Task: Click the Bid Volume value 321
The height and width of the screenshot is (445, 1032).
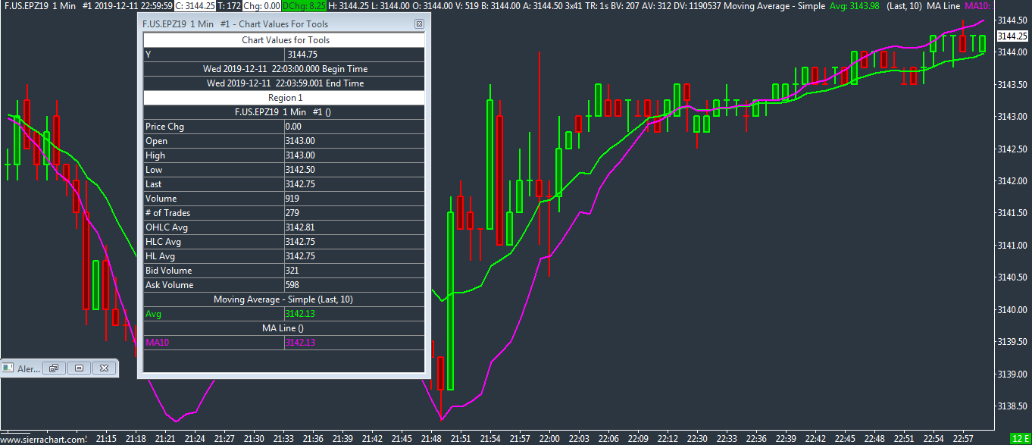Action: pos(355,271)
